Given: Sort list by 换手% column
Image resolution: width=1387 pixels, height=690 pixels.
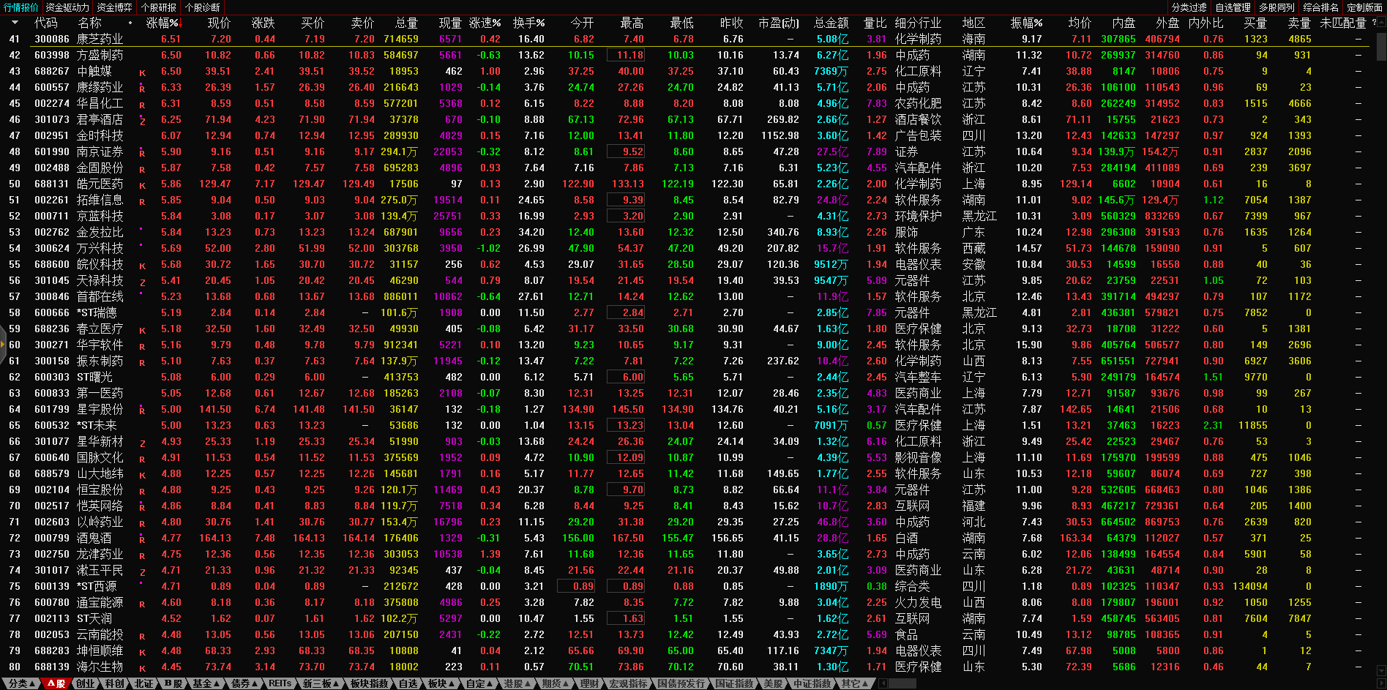Looking at the screenshot, I should pos(528,23).
